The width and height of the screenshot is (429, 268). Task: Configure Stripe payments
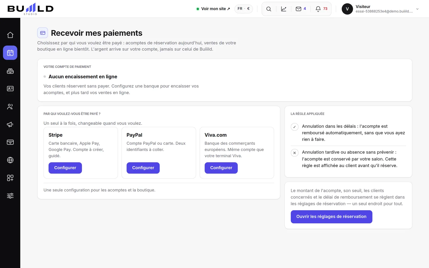[65, 168]
